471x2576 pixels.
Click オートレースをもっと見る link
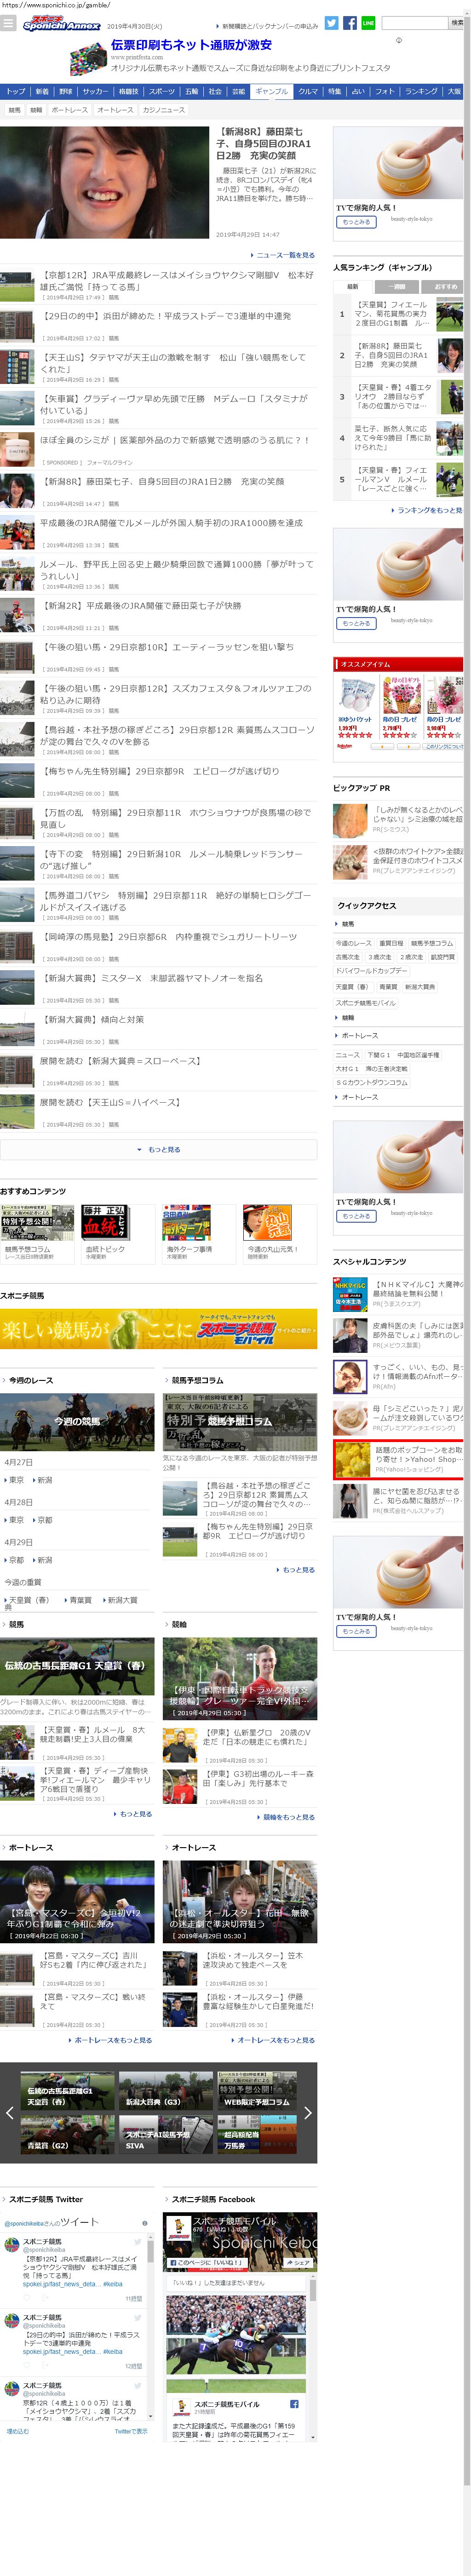click(x=273, y=2039)
